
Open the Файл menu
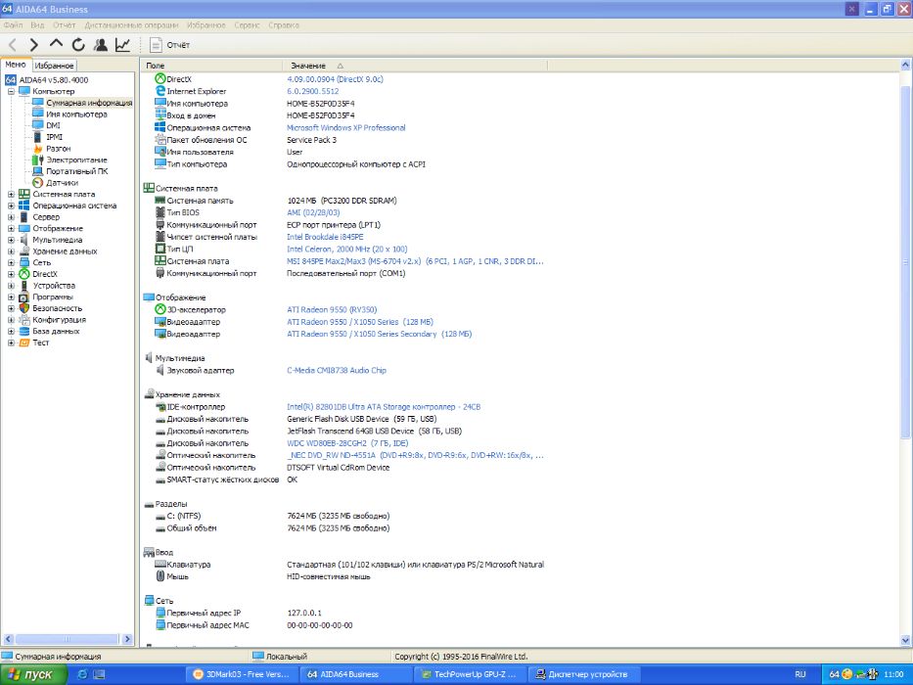coord(13,25)
